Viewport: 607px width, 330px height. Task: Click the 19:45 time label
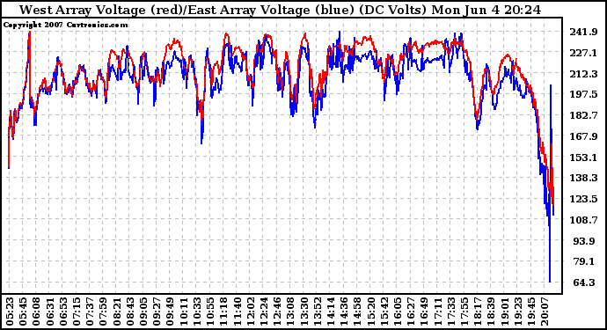(532, 312)
